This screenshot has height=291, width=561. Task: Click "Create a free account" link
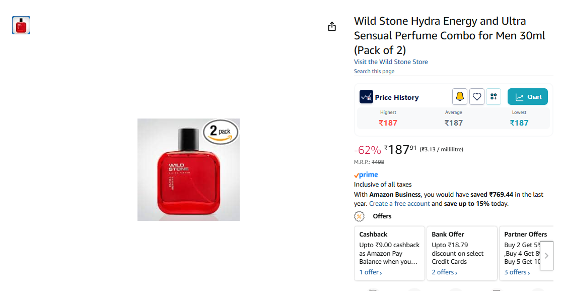(399, 204)
